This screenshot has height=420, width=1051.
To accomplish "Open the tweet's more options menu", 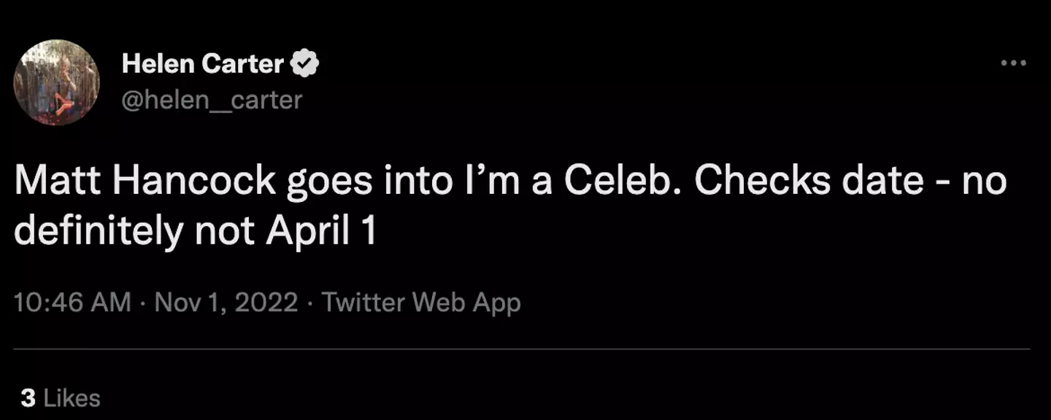I will (x=1013, y=63).
